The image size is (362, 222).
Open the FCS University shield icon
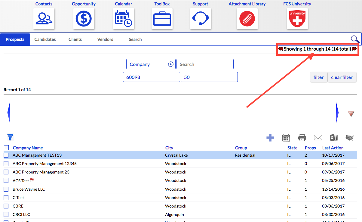(297, 19)
